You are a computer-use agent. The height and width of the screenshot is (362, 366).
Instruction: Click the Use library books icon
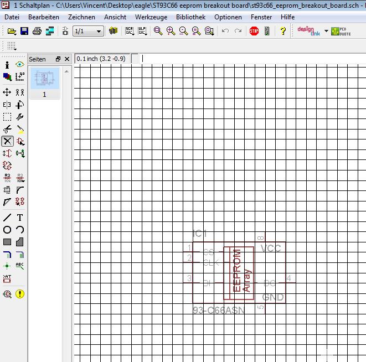113,30
